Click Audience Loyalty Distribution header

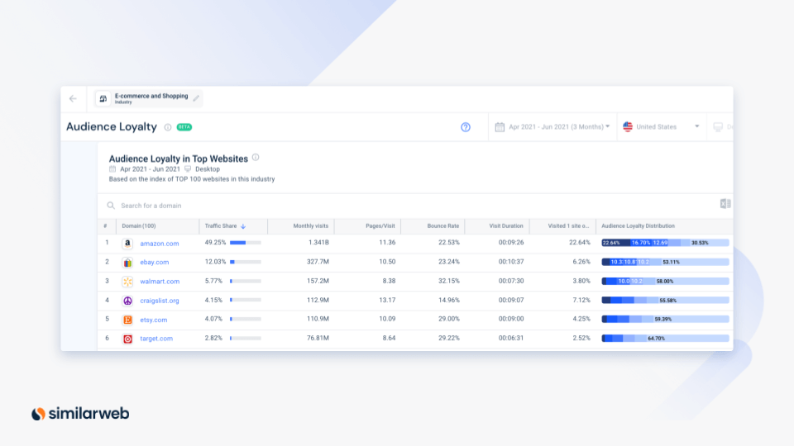pyautogui.click(x=638, y=226)
